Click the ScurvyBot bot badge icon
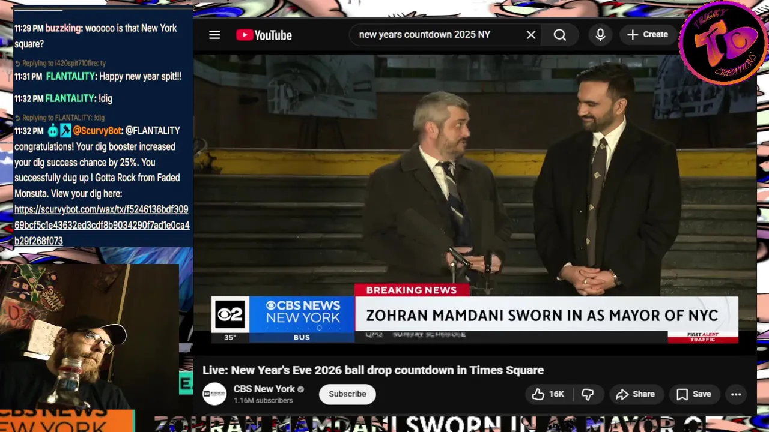This screenshot has height=432, width=769. 53,131
